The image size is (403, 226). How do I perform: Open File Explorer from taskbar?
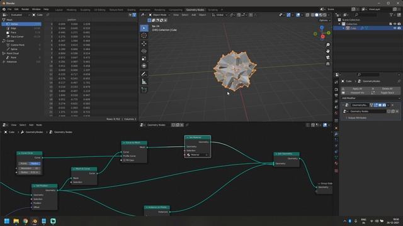[x=16, y=221]
